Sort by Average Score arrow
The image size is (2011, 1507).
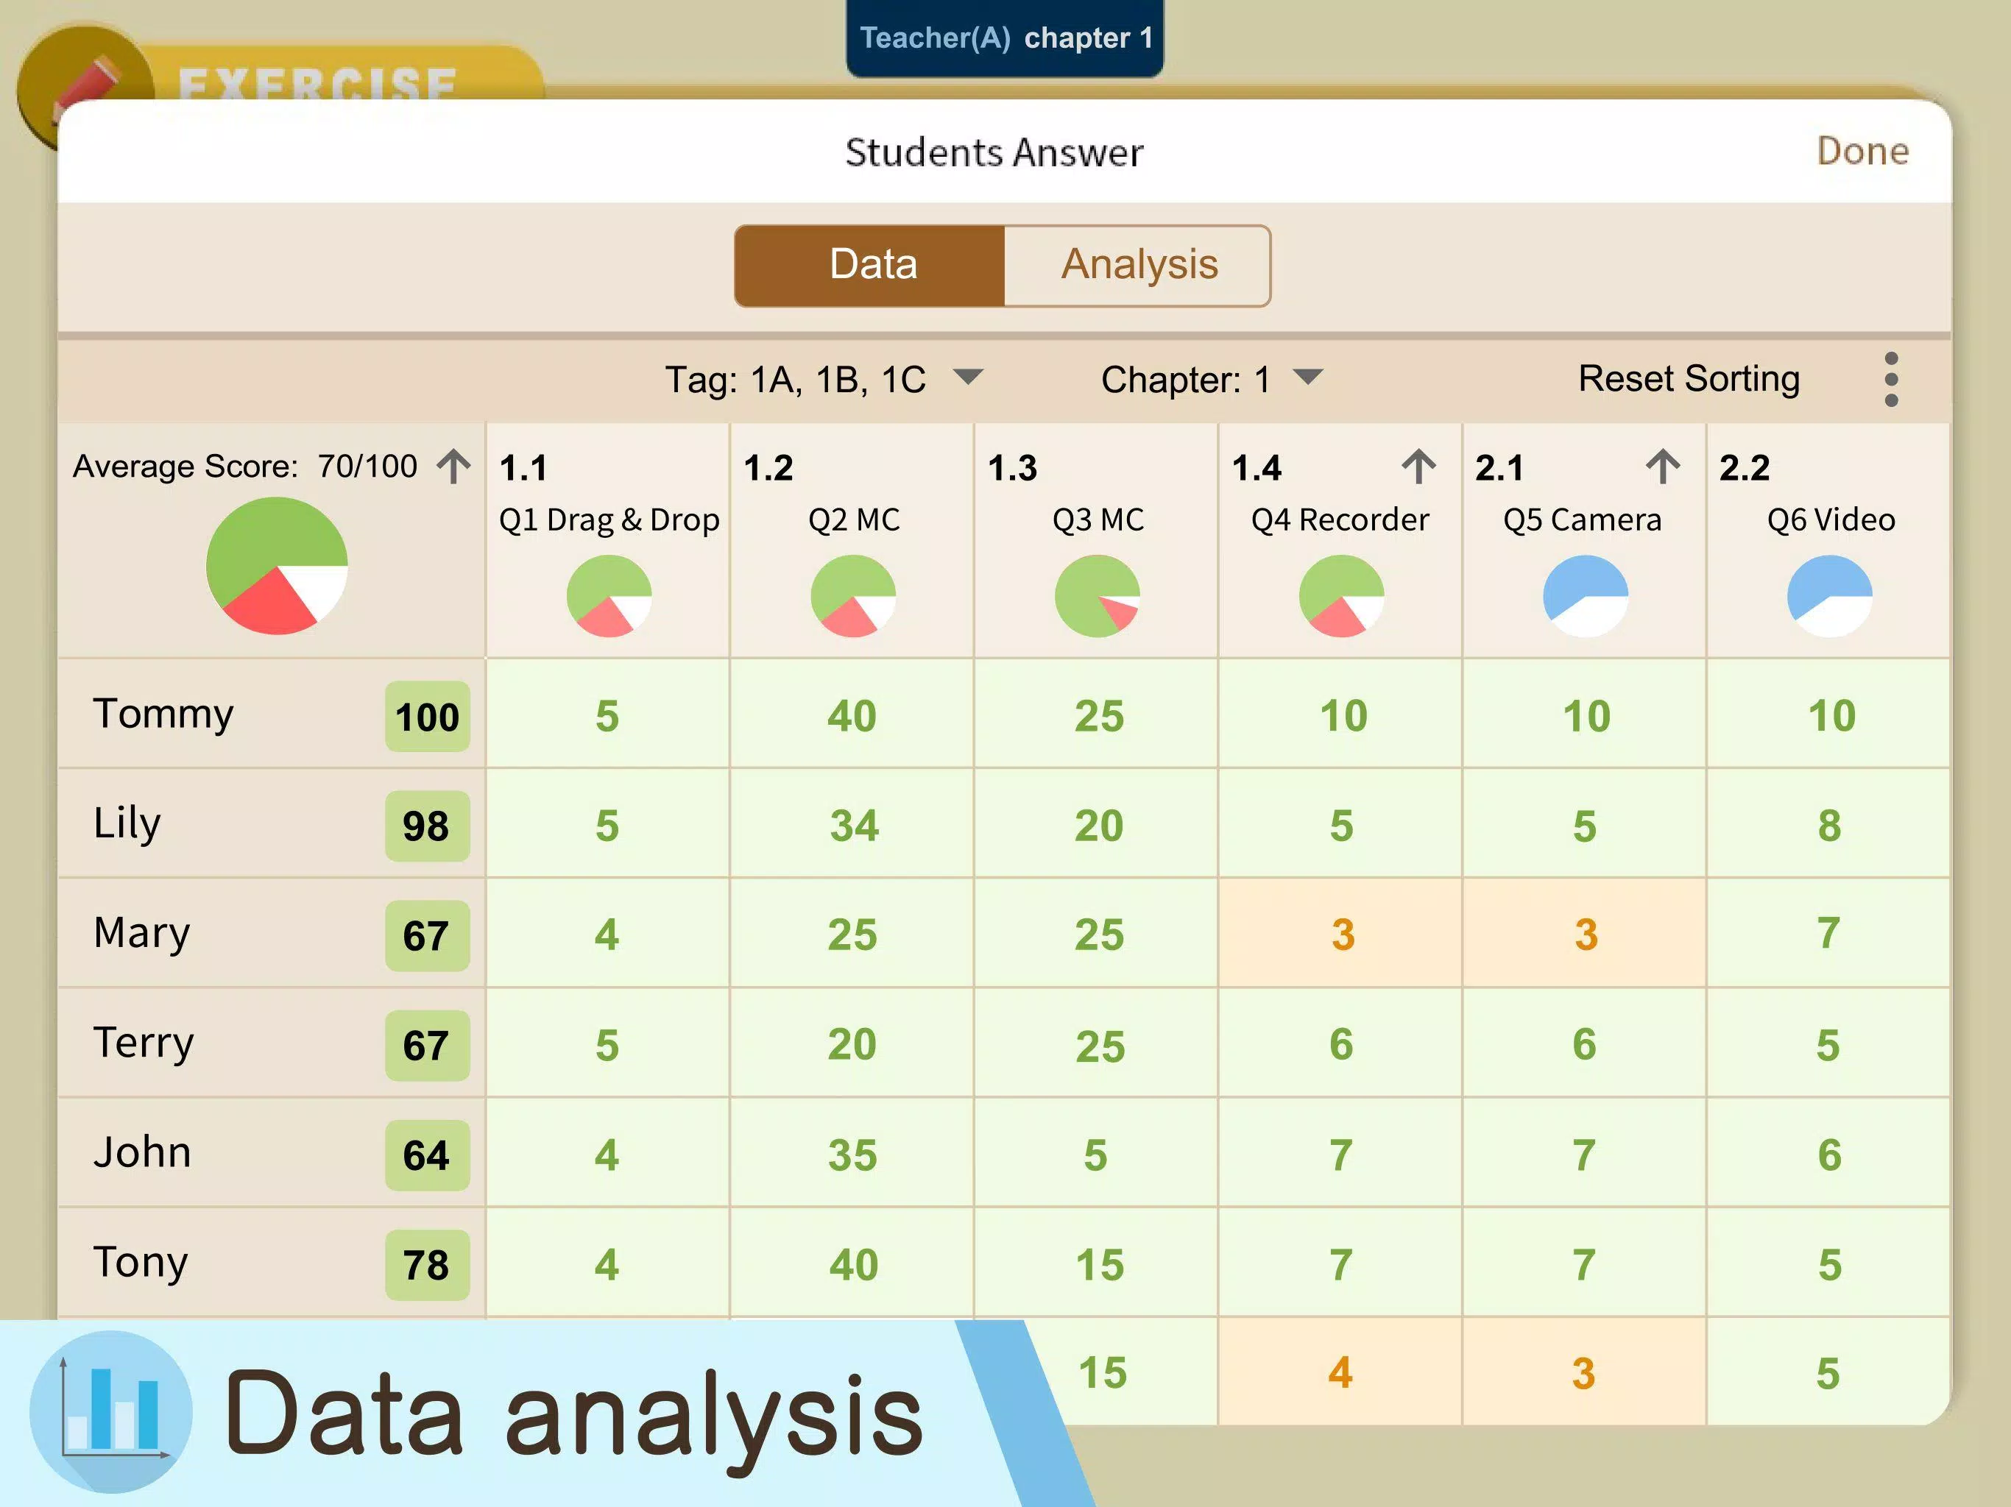pos(453,465)
